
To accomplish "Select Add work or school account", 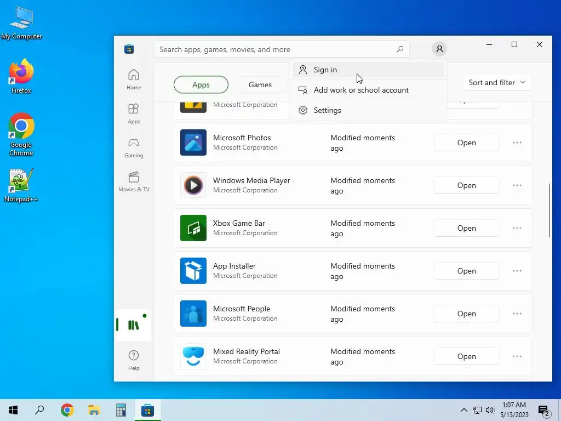I will pos(368,90).
